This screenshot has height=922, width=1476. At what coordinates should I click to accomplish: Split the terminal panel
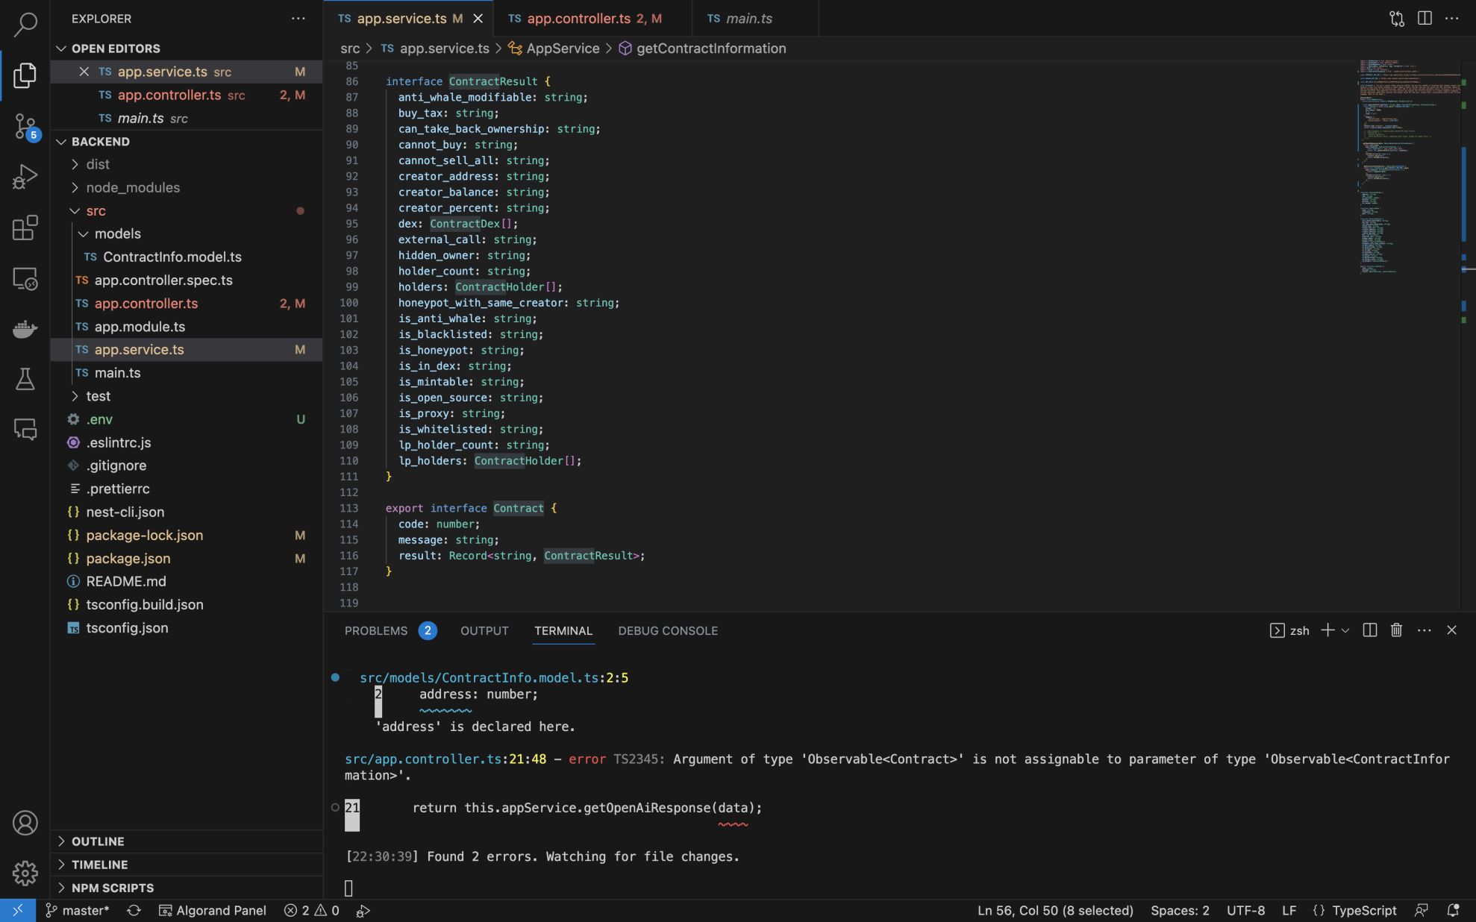pos(1369,630)
